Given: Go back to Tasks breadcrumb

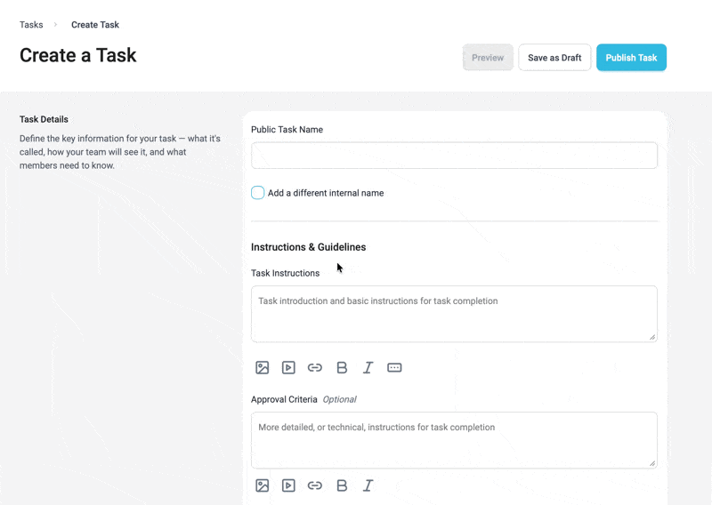Looking at the screenshot, I should pos(31,25).
